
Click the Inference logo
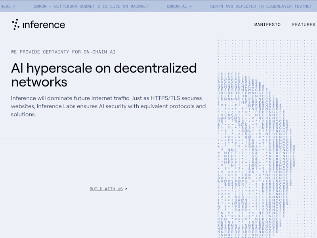click(x=38, y=25)
